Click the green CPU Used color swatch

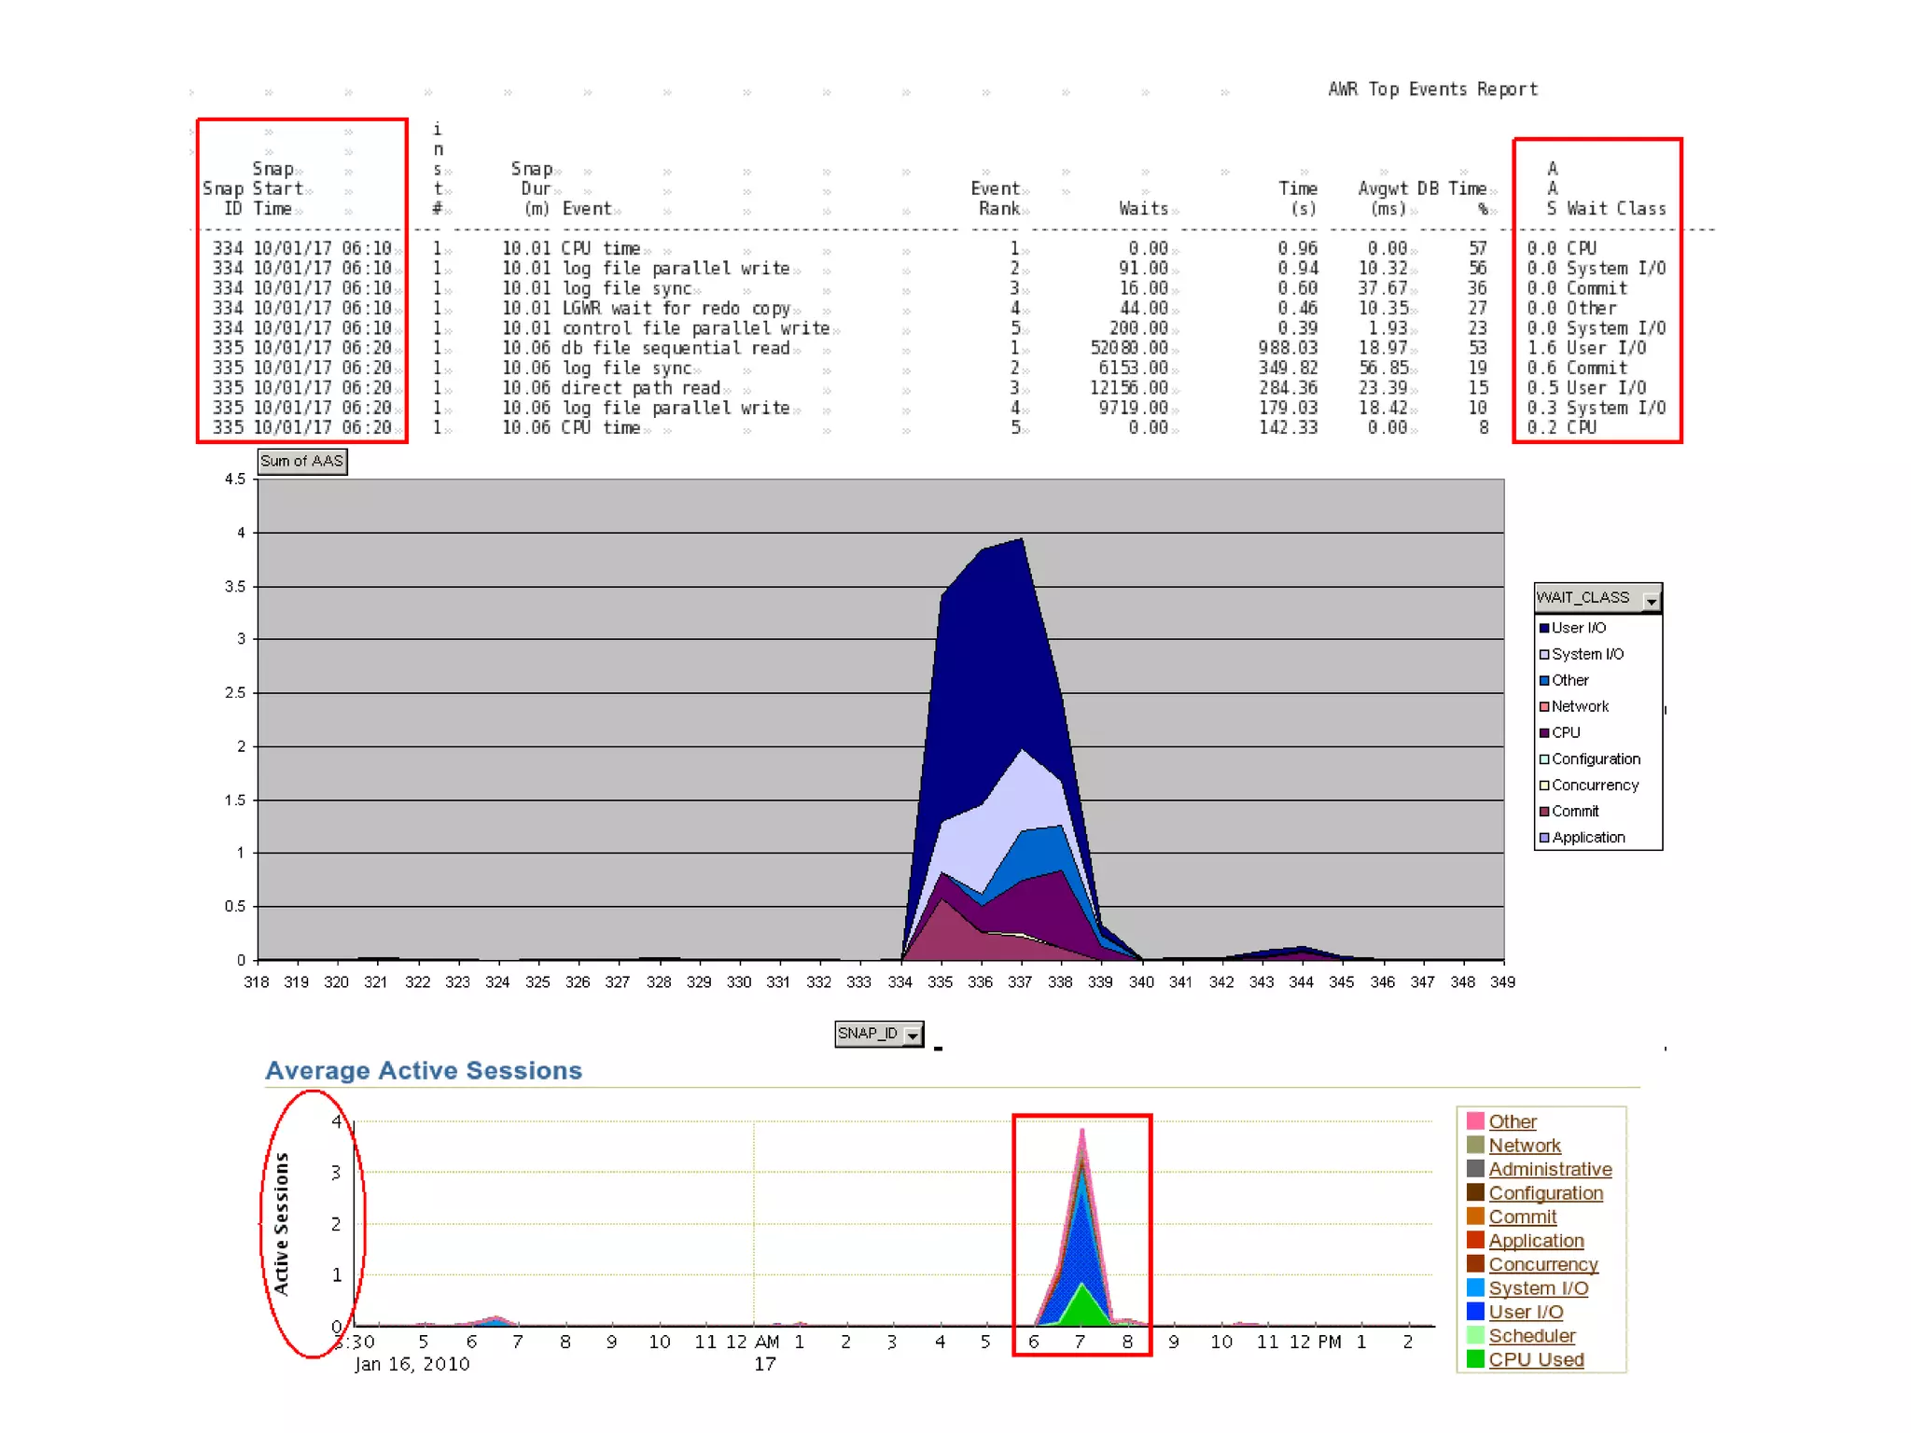tap(1474, 1359)
